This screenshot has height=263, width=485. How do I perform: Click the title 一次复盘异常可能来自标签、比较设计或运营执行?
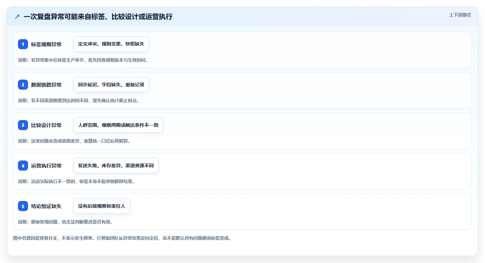pyautogui.click(x=98, y=17)
